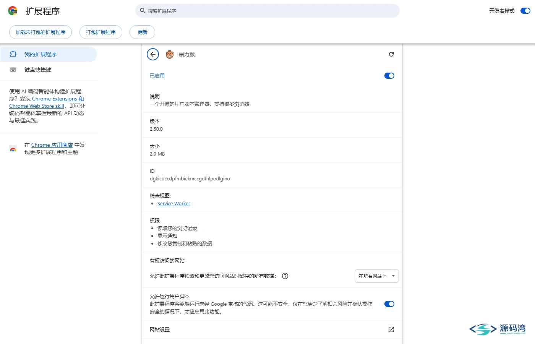Image resolution: width=535 pixels, height=344 pixels.
Task: Turn off 允许运行用户脚本 switch
Action: 389,304
